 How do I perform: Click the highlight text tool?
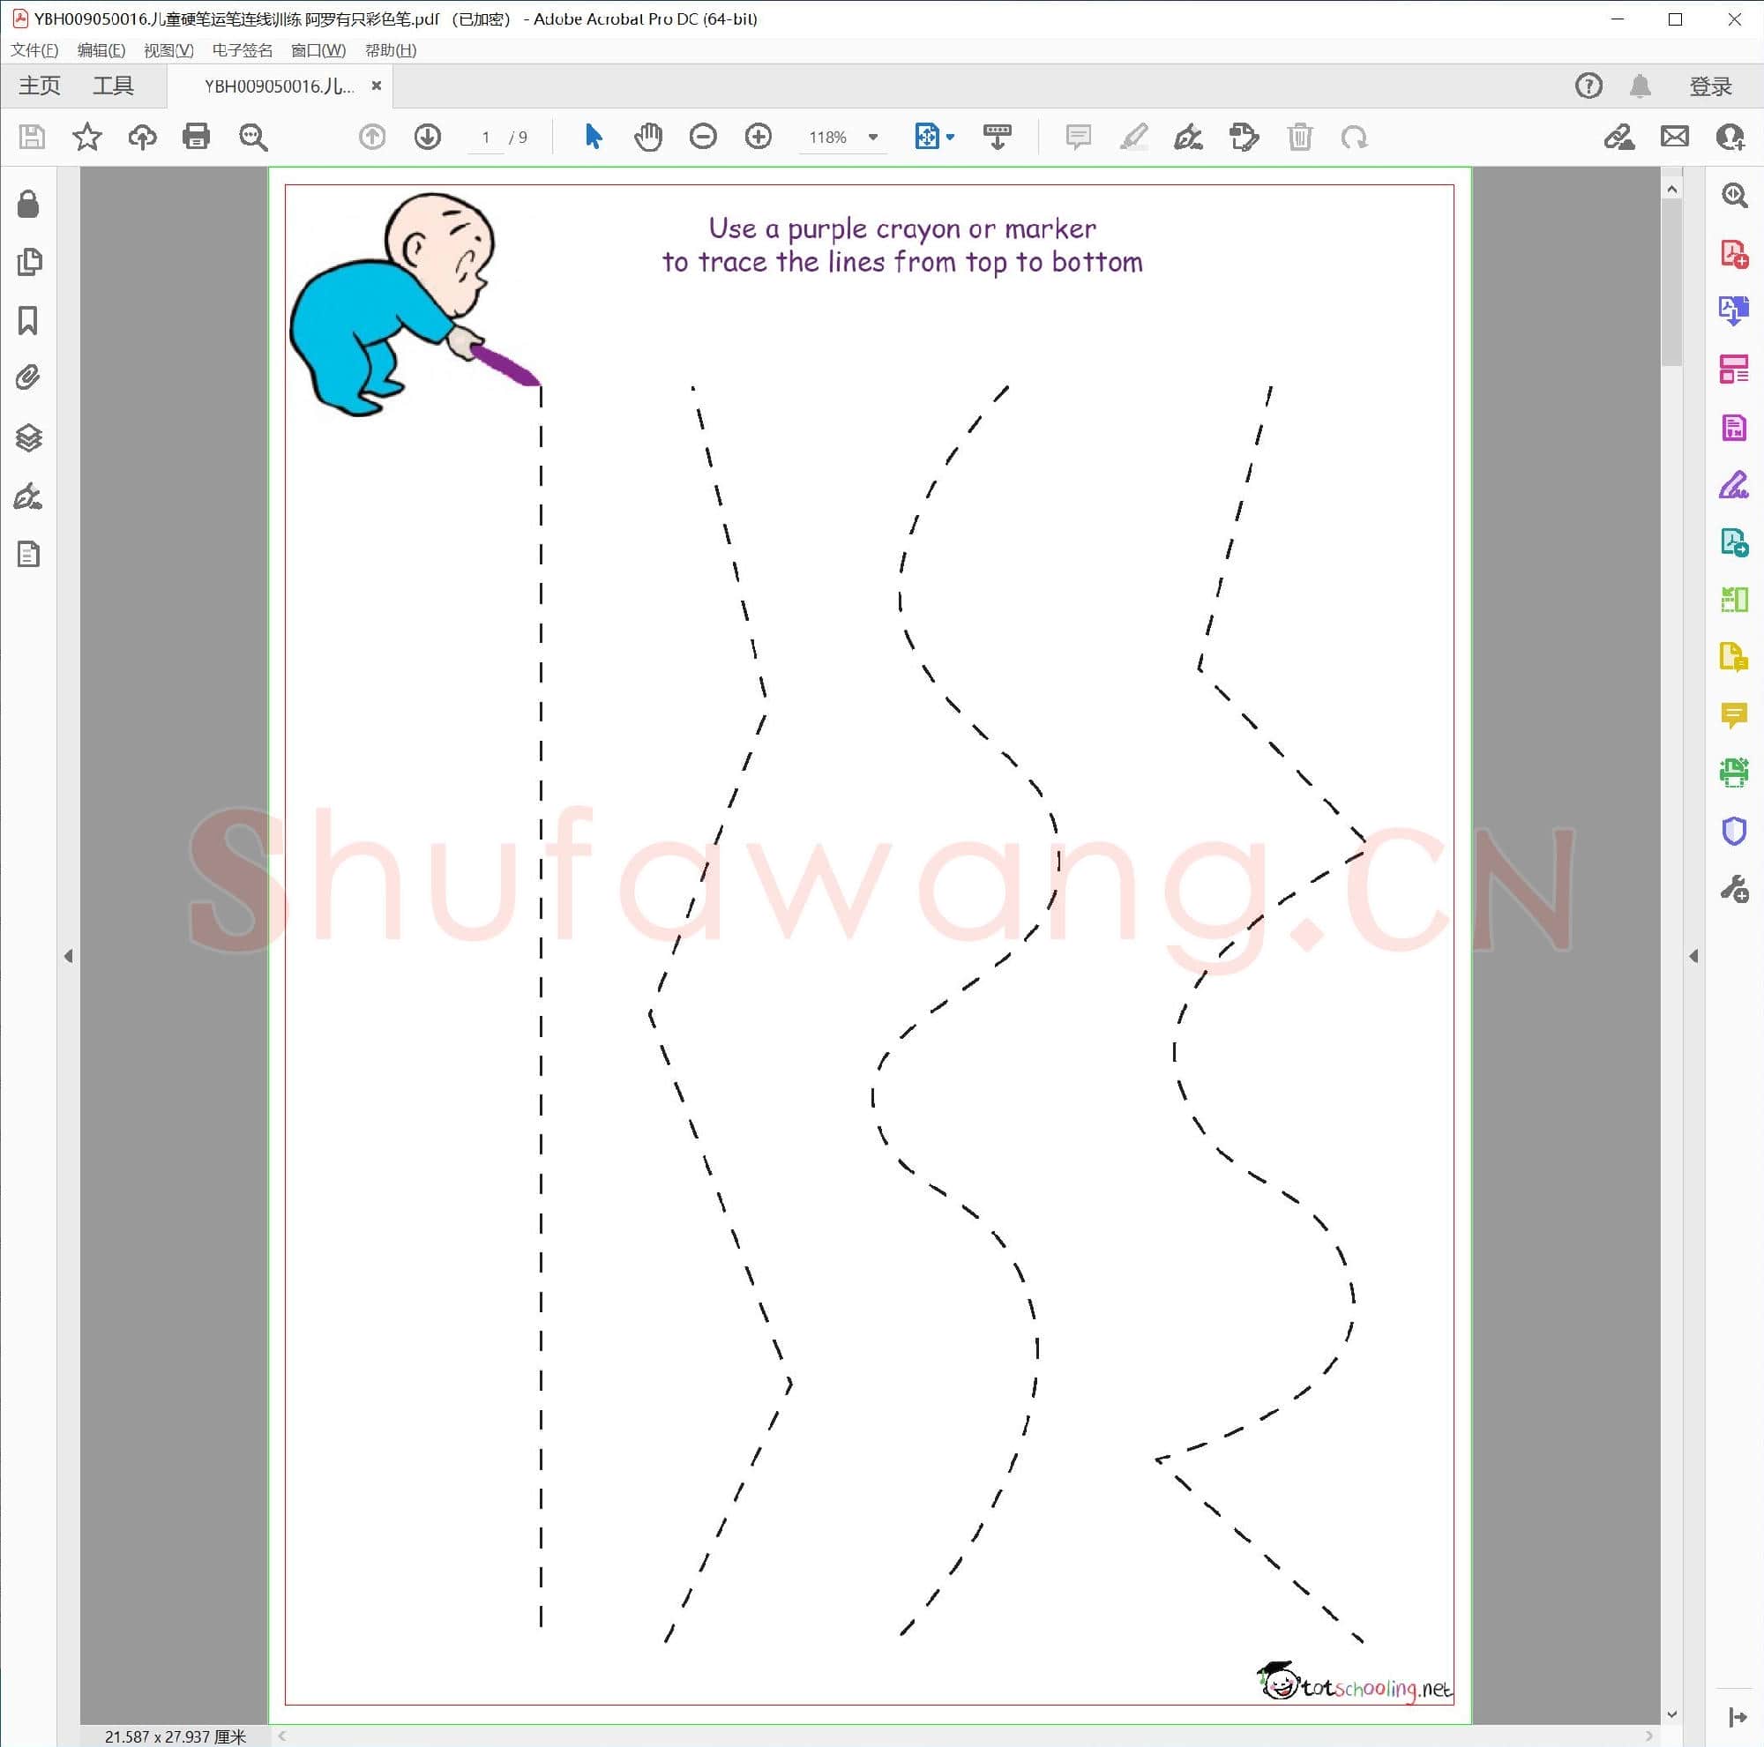click(x=1133, y=137)
